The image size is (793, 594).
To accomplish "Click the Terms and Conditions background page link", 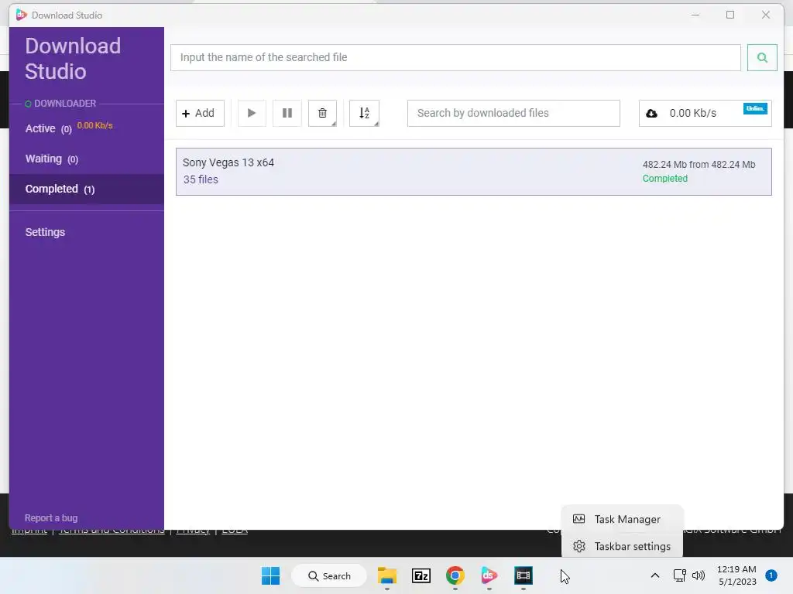I will [112, 531].
